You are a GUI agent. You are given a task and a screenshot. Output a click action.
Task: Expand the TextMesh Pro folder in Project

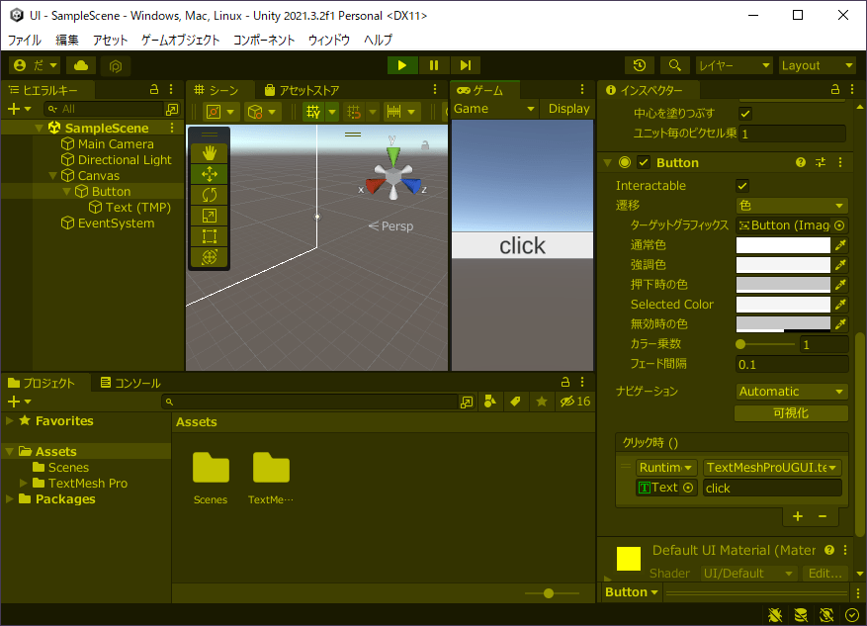point(23,483)
